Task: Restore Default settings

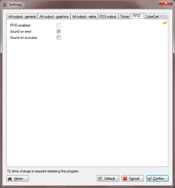Action: pyautogui.click(x=108, y=179)
